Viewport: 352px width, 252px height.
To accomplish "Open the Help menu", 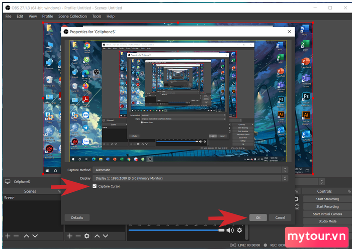I will click(110, 16).
